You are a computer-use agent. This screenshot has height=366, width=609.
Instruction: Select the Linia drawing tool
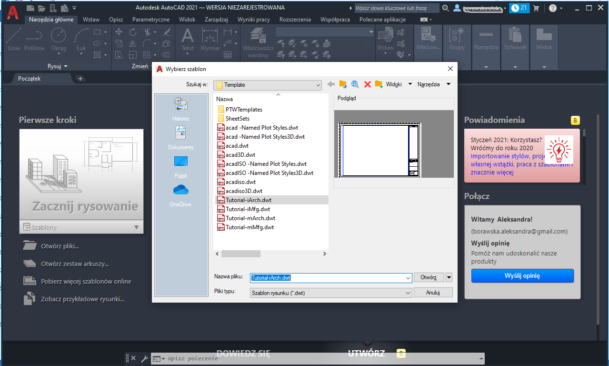tap(14, 39)
